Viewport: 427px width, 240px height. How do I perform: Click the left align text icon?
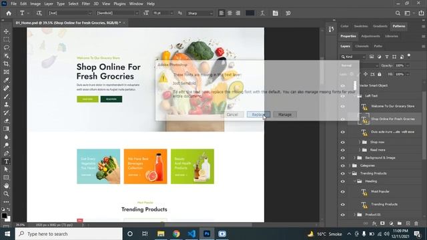222,13
